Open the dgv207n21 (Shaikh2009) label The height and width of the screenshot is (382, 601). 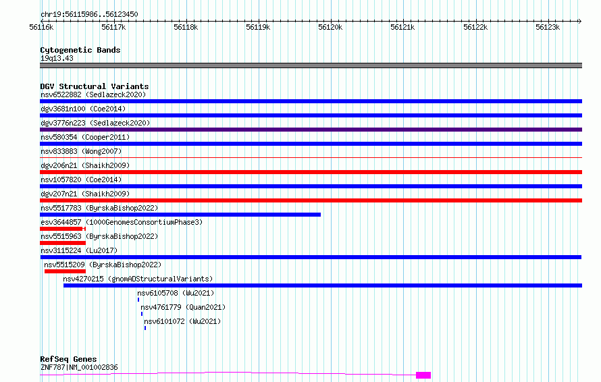(85, 194)
